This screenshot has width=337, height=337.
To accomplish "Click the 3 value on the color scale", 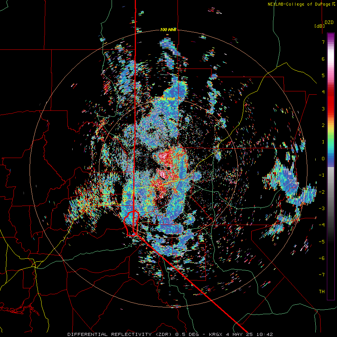I will point(323,109).
